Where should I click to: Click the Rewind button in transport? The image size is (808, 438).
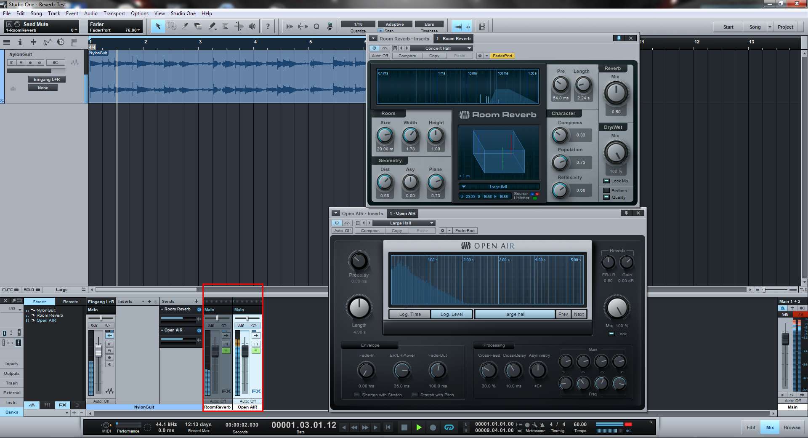(x=354, y=427)
